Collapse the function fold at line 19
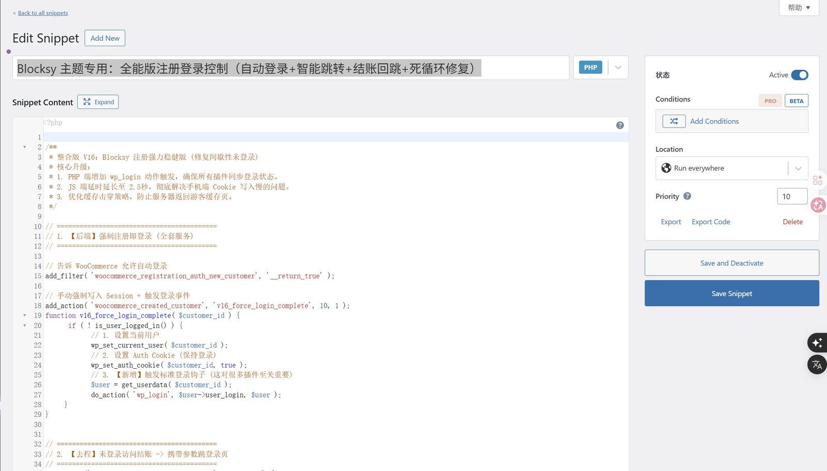Viewport: 827px width, 471px height. [x=24, y=316]
